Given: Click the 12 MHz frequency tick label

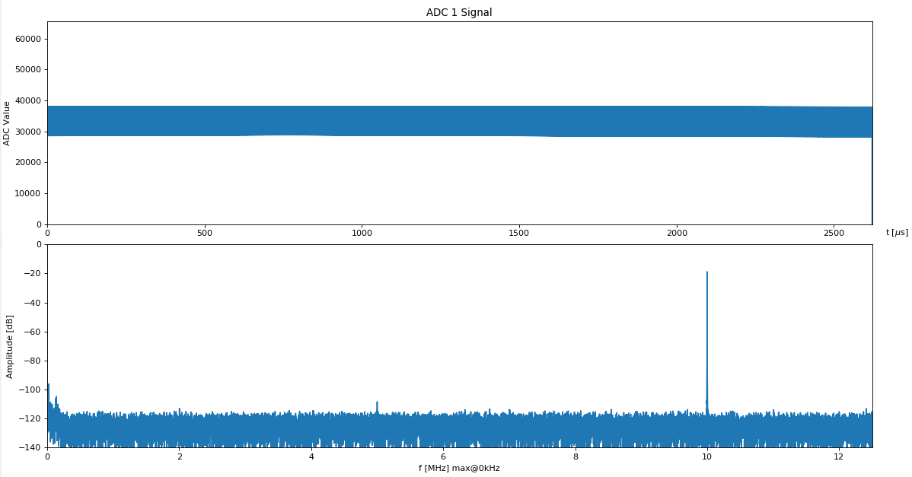Looking at the screenshot, I should 839,456.
